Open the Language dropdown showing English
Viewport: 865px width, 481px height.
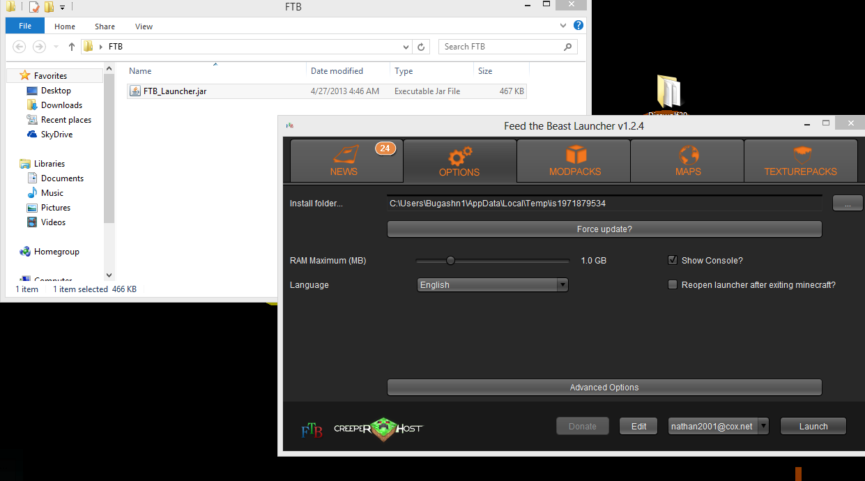493,285
